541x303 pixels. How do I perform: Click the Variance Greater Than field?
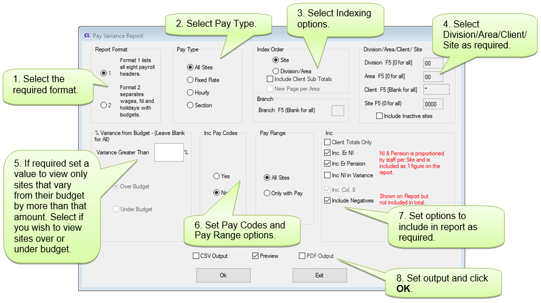(168, 152)
